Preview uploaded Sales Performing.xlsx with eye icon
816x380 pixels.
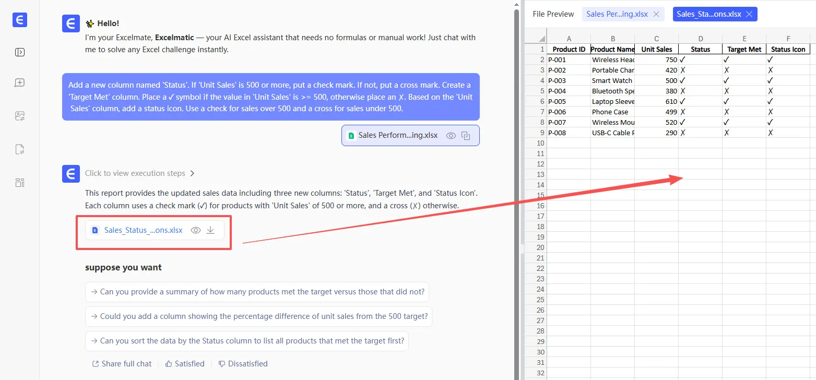(x=451, y=136)
